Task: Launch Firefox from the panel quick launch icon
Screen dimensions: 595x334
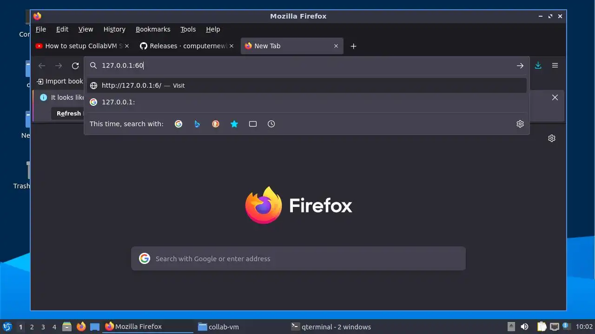Action: point(81,327)
